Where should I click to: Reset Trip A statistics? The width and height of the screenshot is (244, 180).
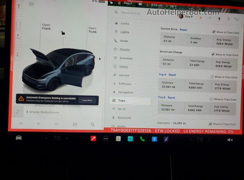pos(172,75)
